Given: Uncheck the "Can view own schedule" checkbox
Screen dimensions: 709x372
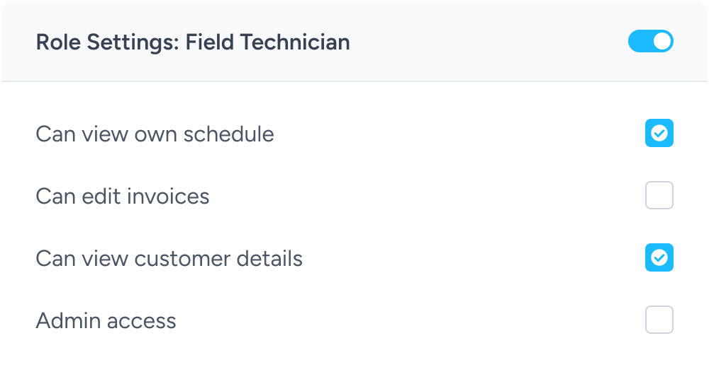Looking at the screenshot, I should point(659,133).
